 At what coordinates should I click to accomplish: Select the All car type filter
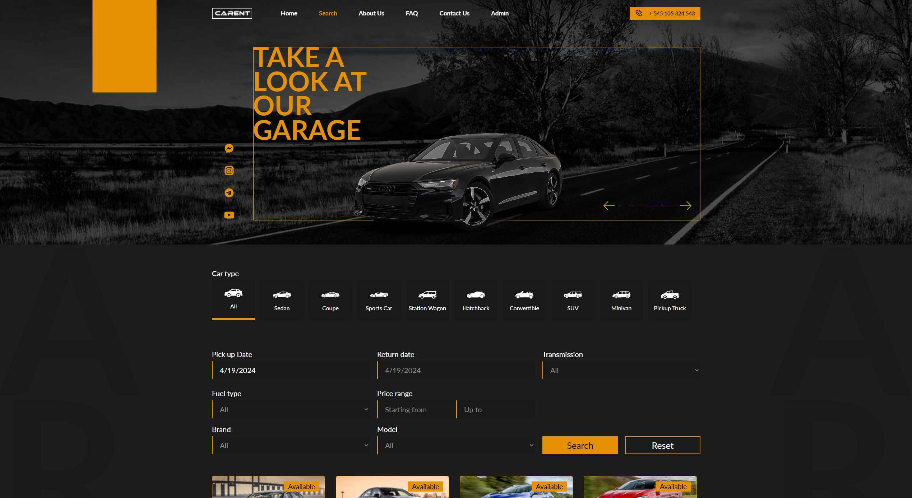[233, 299]
